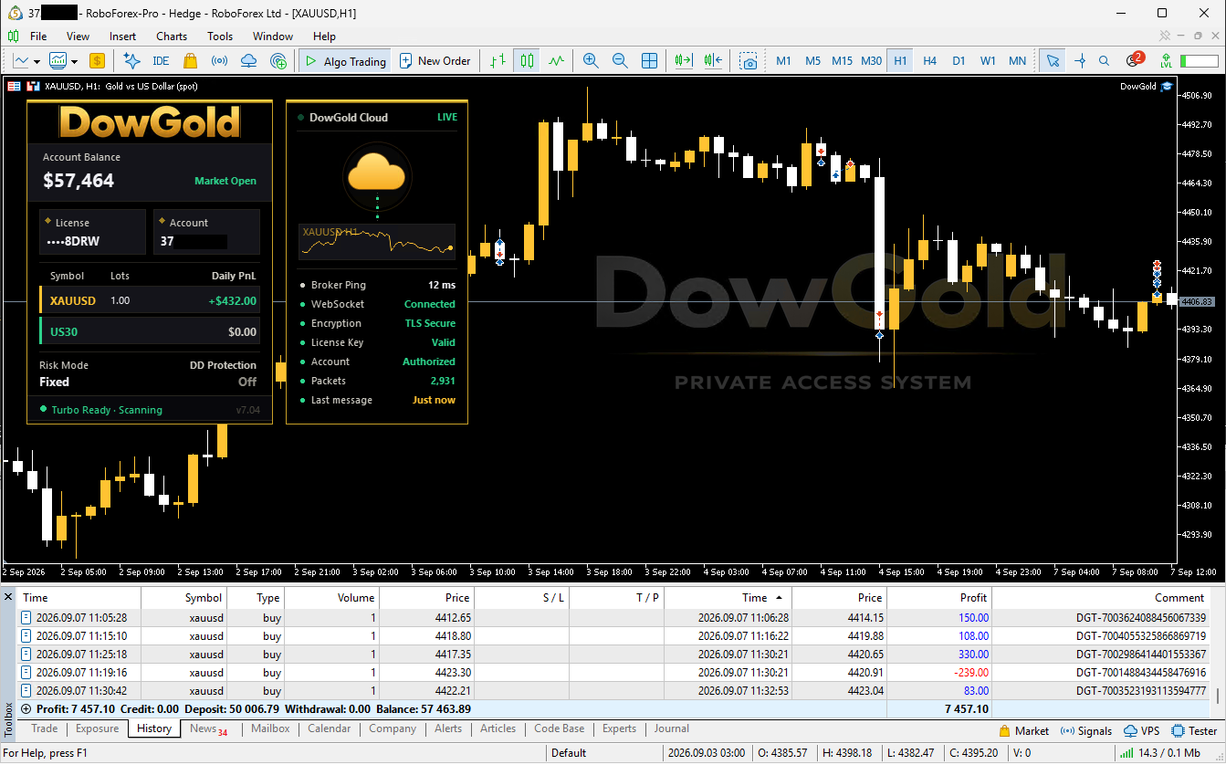Select the crosshair tool
This screenshot has width=1226, height=765.
coord(1080,61)
